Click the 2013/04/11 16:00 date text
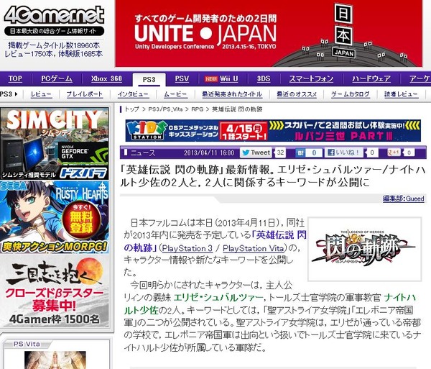Screen dimensions: 431x369 [209, 153]
